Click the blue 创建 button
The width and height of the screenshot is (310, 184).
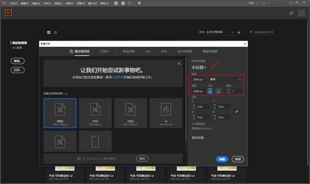pos(222,159)
